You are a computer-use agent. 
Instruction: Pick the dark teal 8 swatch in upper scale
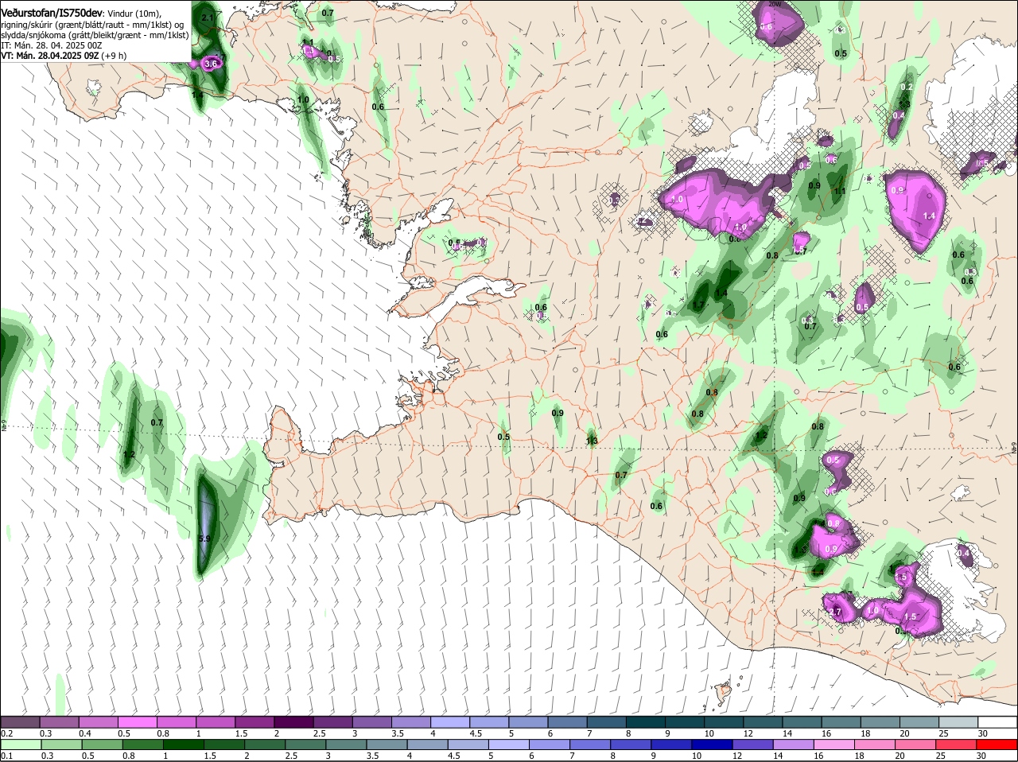click(646, 722)
